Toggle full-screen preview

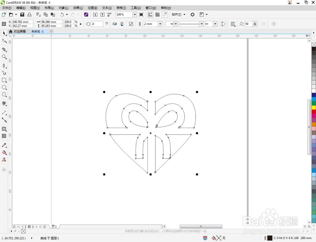tap(141, 15)
